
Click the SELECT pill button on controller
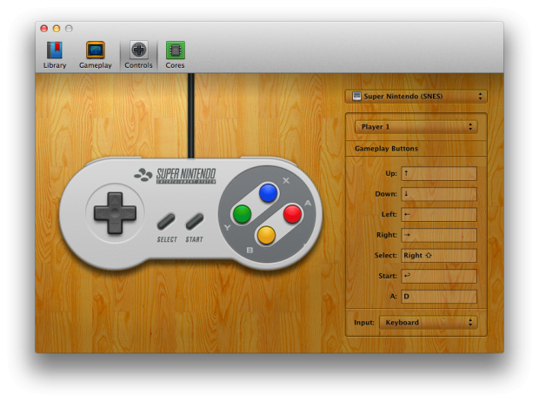(166, 222)
